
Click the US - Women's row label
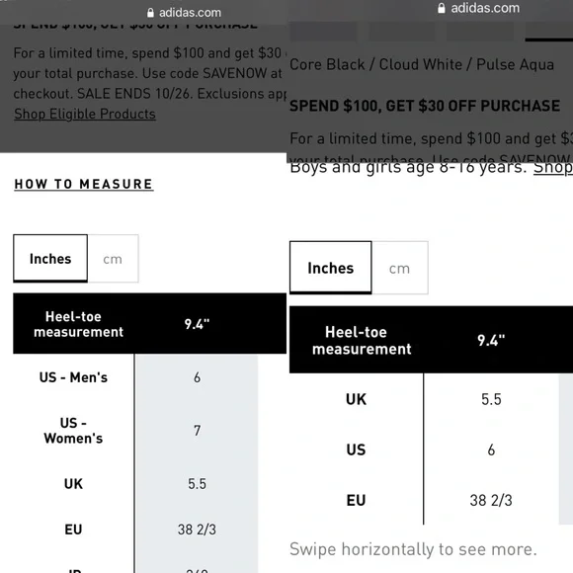73,430
